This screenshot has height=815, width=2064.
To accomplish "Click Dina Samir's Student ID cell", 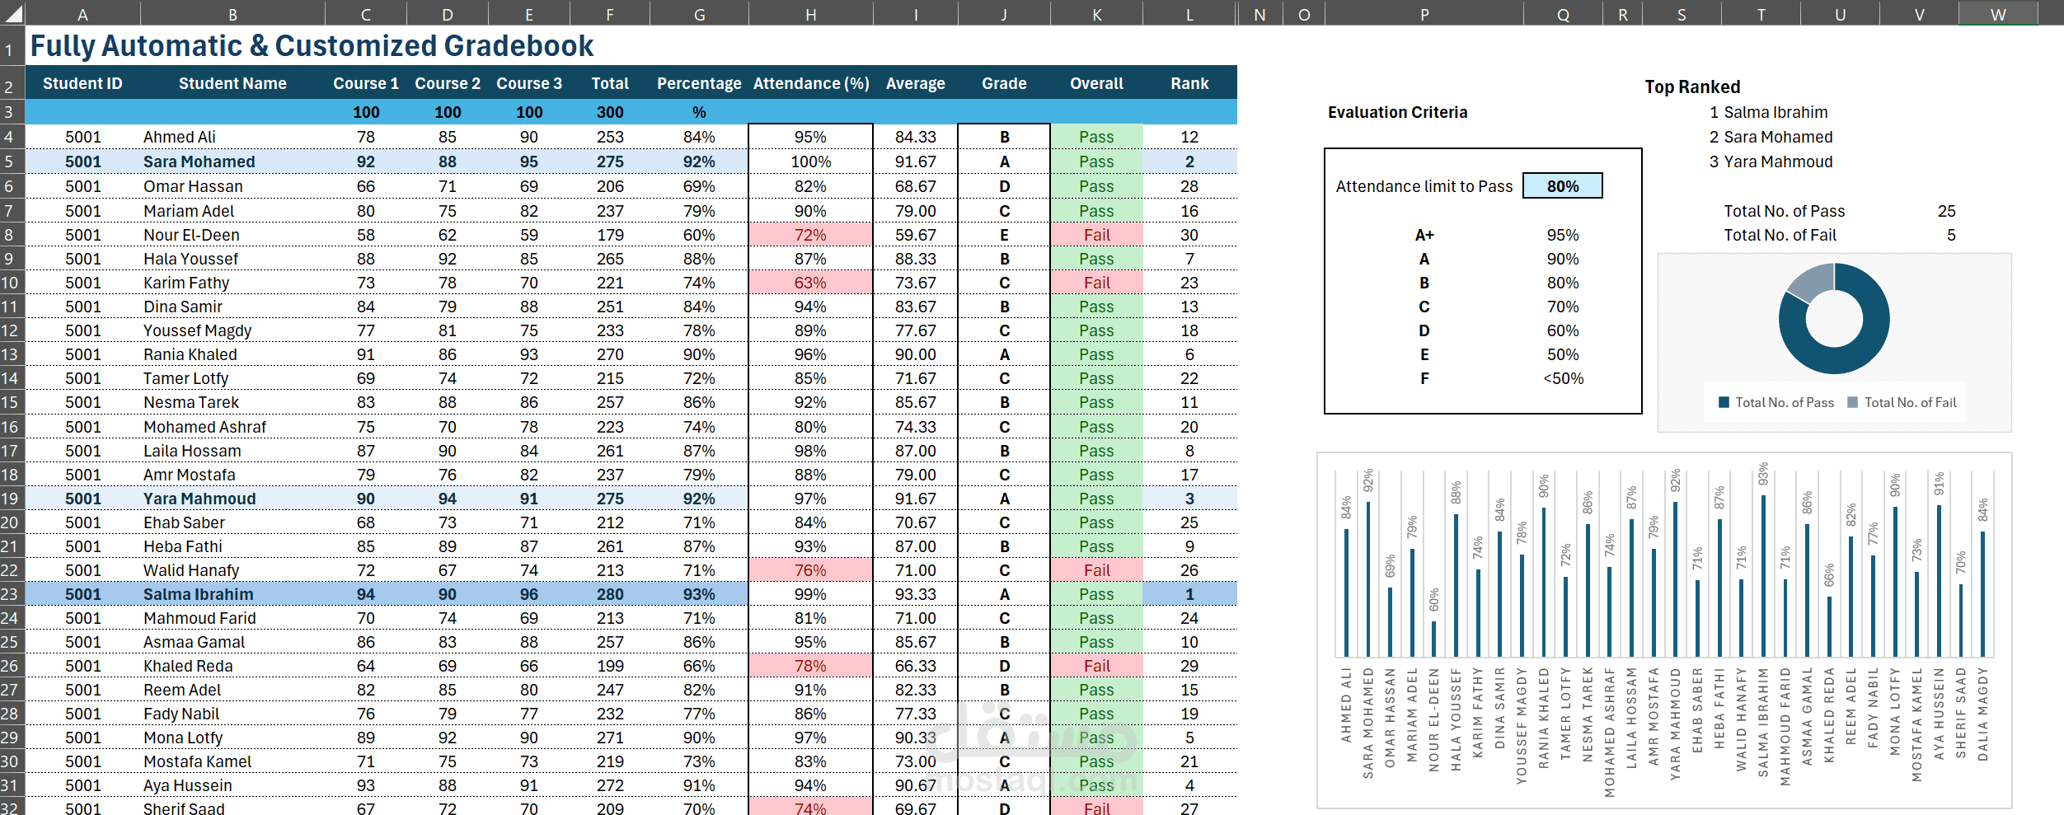I will point(82,307).
